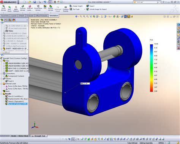Click the Apply Material icon
180x144 pixels.
16,9
